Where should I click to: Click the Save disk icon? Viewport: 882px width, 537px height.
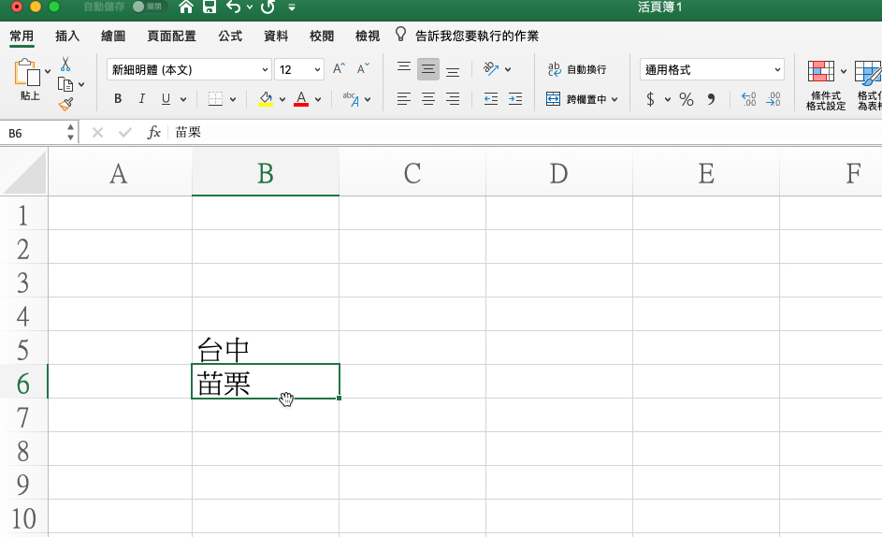pos(210,7)
